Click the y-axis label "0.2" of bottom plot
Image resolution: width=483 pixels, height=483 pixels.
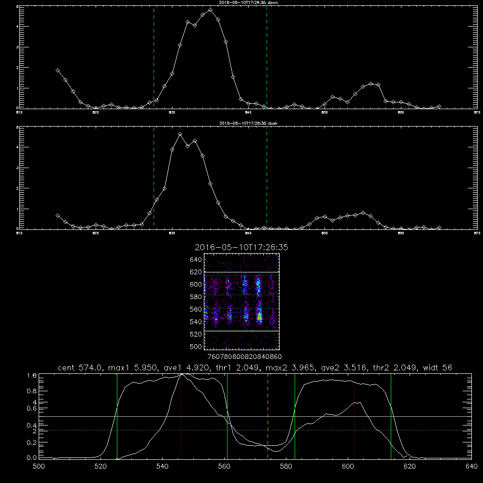pyautogui.click(x=32, y=442)
